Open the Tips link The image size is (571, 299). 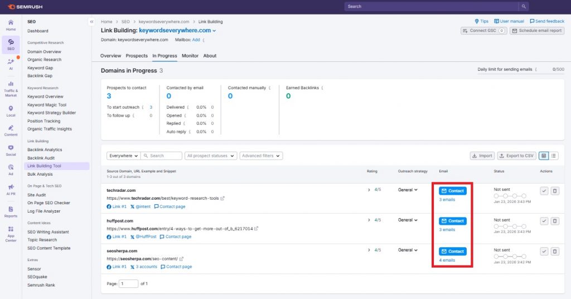(x=481, y=22)
